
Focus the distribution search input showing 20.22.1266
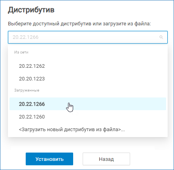point(88,37)
